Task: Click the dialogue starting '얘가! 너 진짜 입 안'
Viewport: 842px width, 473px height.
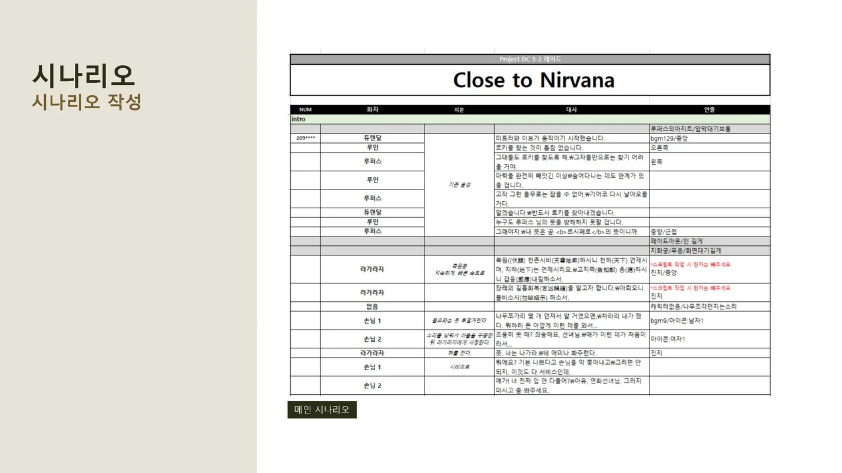Action: (x=571, y=385)
